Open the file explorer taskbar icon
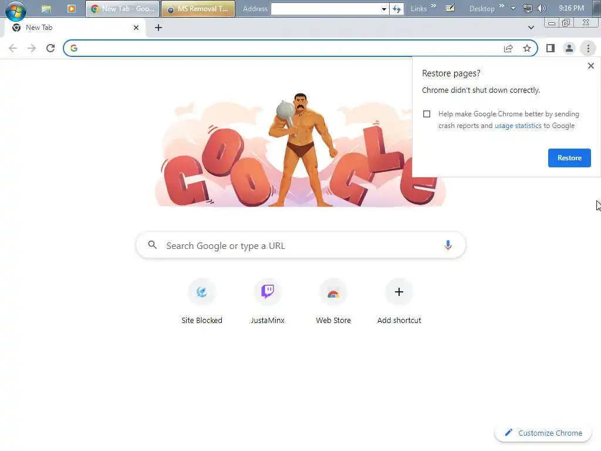The height and width of the screenshot is (451, 601). [x=46, y=9]
